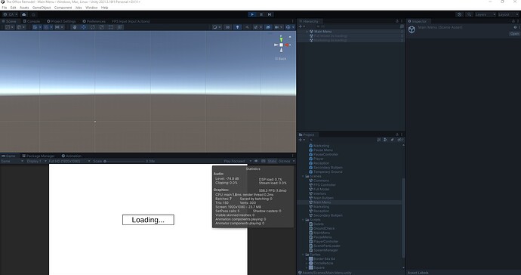Open the scene camera settings
521x275 pixels.
(x=278, y=27)
